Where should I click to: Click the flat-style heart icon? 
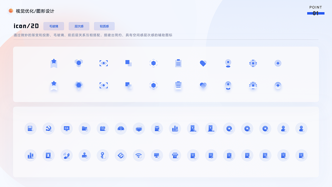click(x=203, y=63)
